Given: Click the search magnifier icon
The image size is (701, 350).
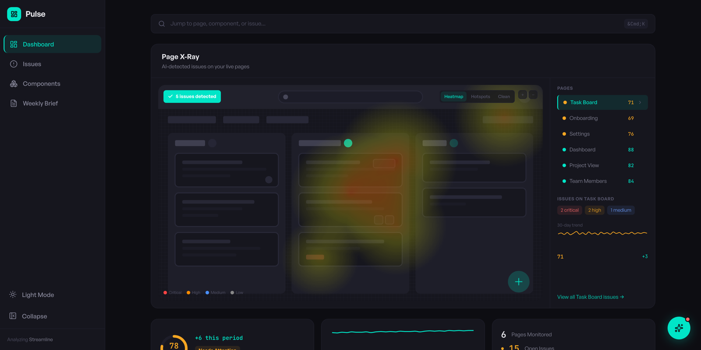Looking at the screenshot, I should coord(162,24).
